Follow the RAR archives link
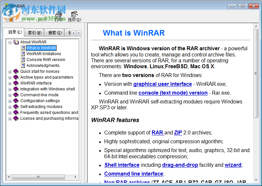The height and width of the screenshot is (186, 262). click(x=158, y=133)
